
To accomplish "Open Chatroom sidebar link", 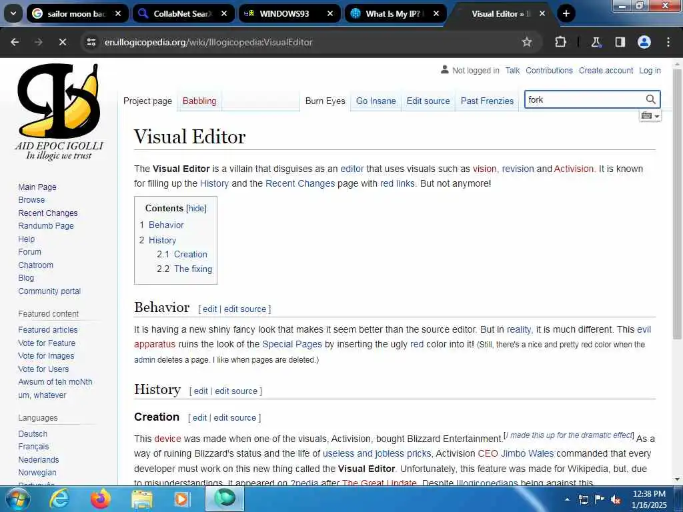I will coord(36,265).
